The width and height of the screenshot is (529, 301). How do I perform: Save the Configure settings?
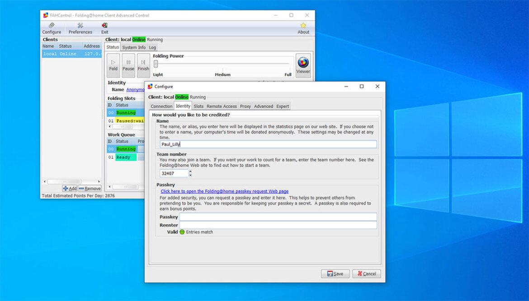(335, 274)
